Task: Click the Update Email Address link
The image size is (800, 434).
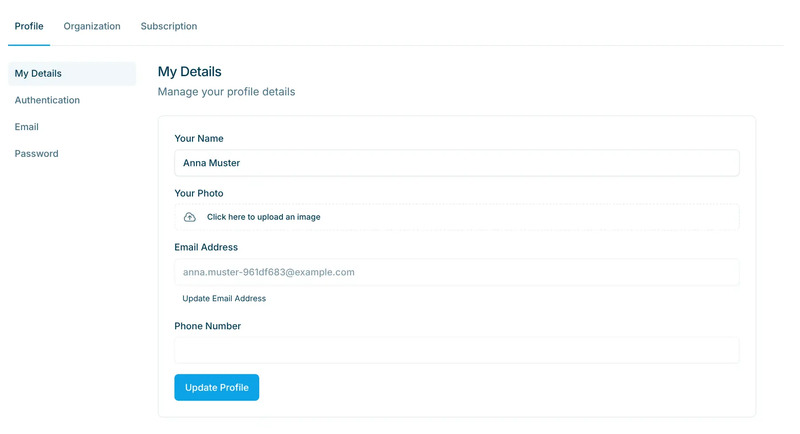Action: [224, 299]
